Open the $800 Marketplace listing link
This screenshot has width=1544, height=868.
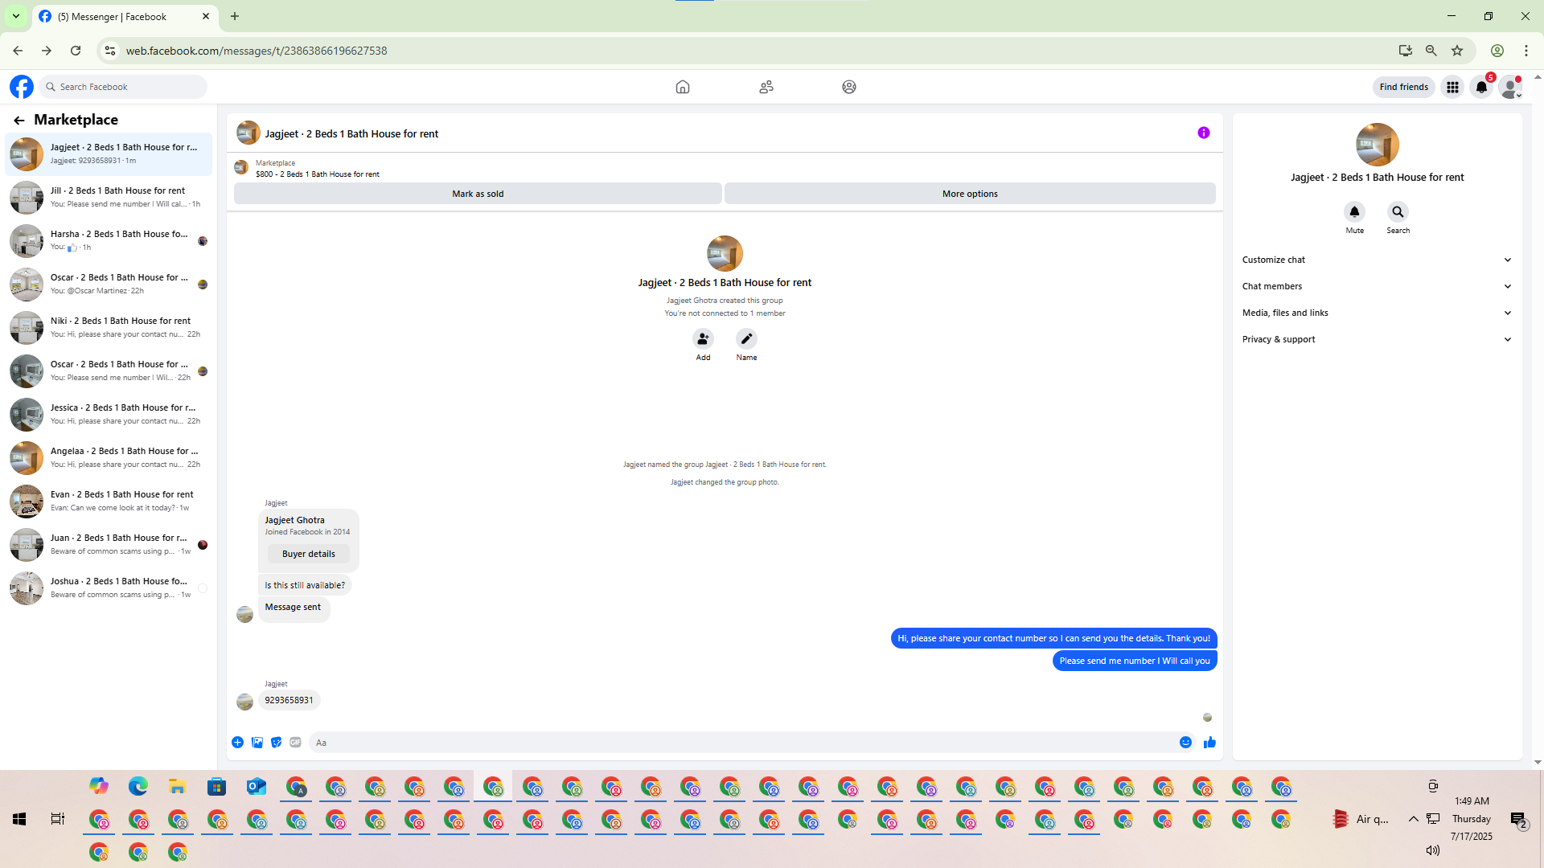(318, 174)
